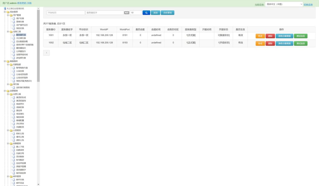Open 系统开关 in the sidebar tree

tap(20, 104)
